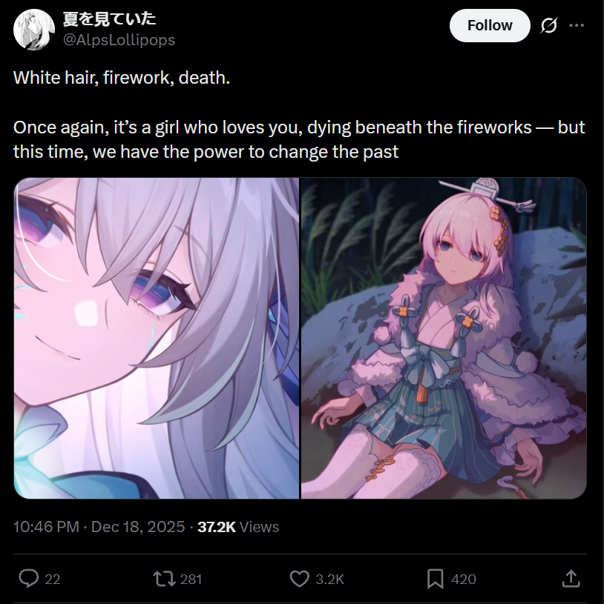Open the left white-haired girl close-up image
The image size is (604, 604).
tap(157, 338)
